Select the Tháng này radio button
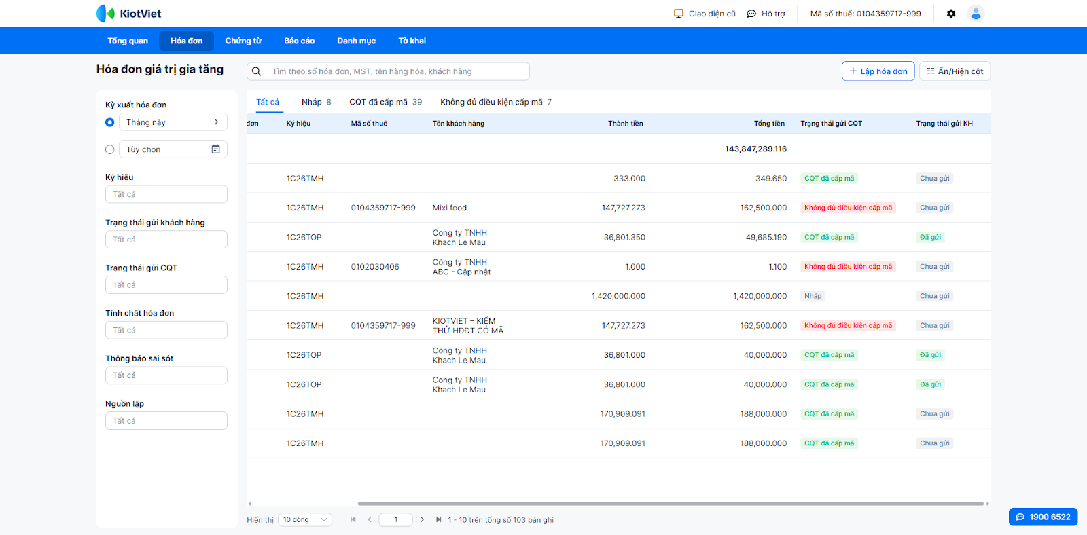Viewport: 1087px width, 535px height. (x=110, y=122)
